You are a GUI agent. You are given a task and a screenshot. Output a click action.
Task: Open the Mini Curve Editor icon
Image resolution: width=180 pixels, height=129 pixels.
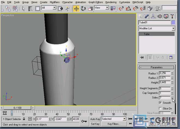coord(5,113)
